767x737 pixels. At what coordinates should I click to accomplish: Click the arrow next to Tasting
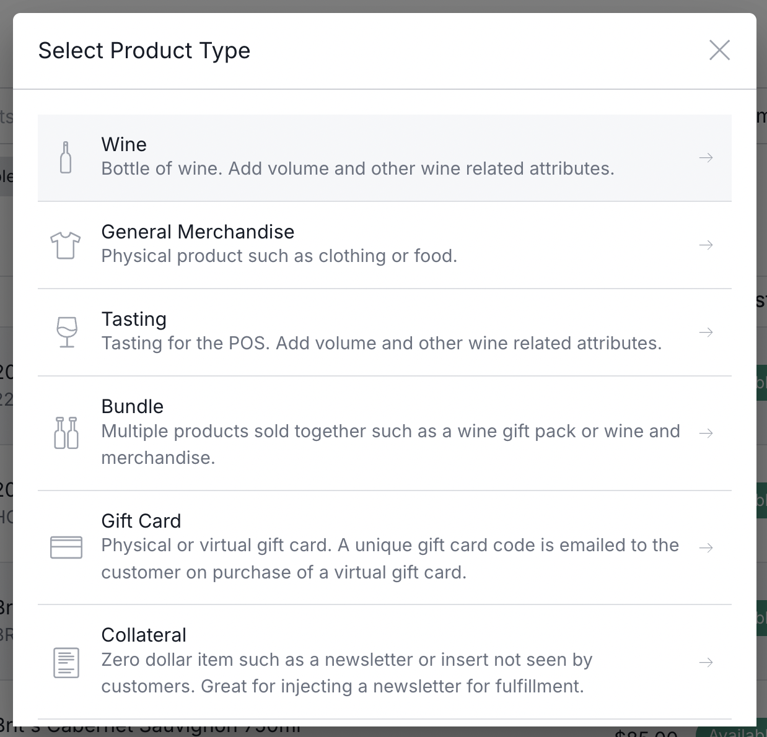(706, 332)
